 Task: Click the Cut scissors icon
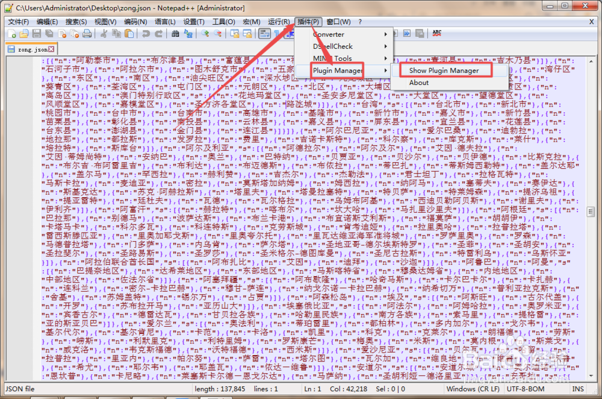[103, 34]
